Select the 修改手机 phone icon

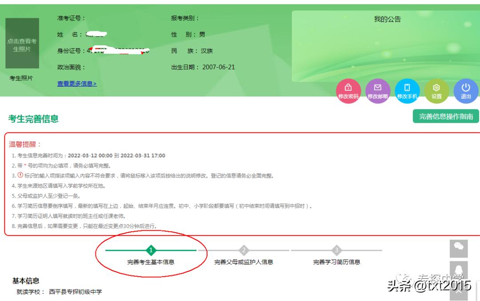[x=407, y=88]
